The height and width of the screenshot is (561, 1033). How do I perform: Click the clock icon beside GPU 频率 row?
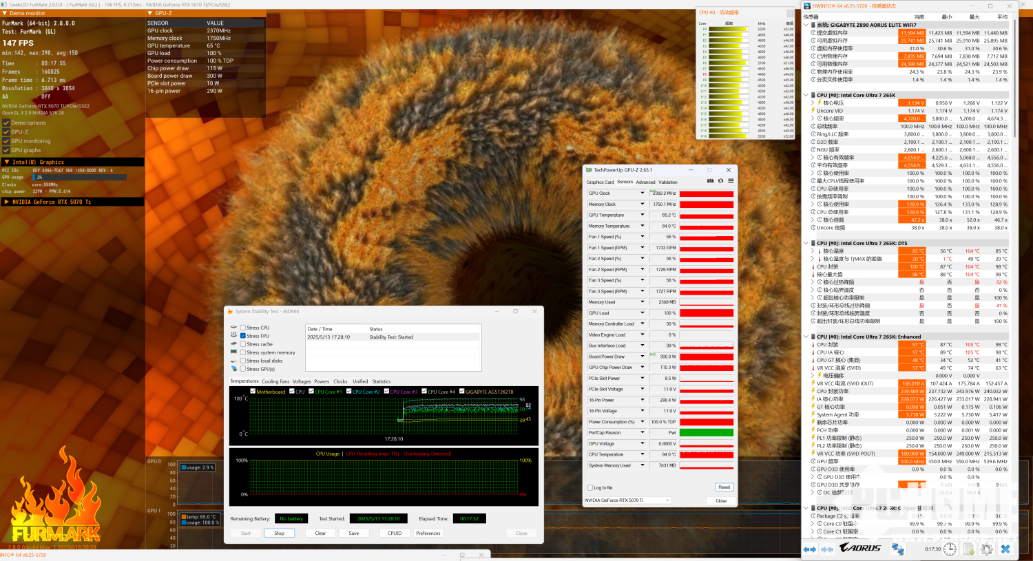point(813,461)
